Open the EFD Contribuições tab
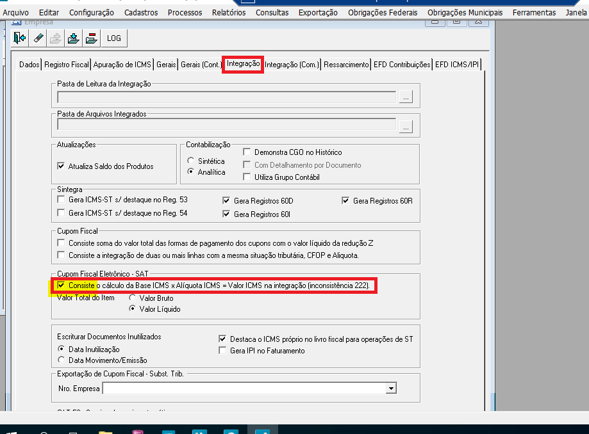The width and height of the screenshot is (589, 434). tap(402, 65)
